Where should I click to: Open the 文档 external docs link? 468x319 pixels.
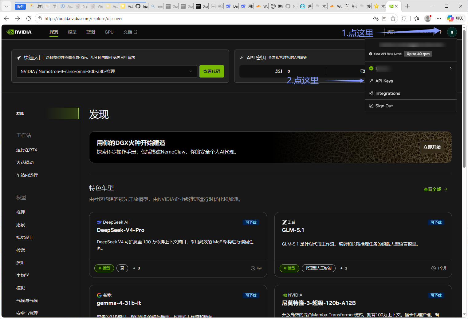coord(130,32)
